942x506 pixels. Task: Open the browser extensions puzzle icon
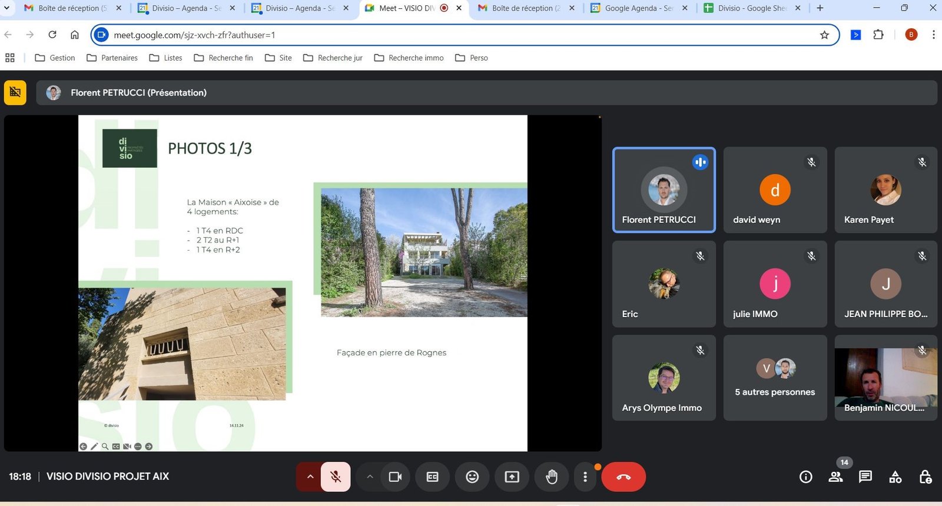[x=878, y=35]
